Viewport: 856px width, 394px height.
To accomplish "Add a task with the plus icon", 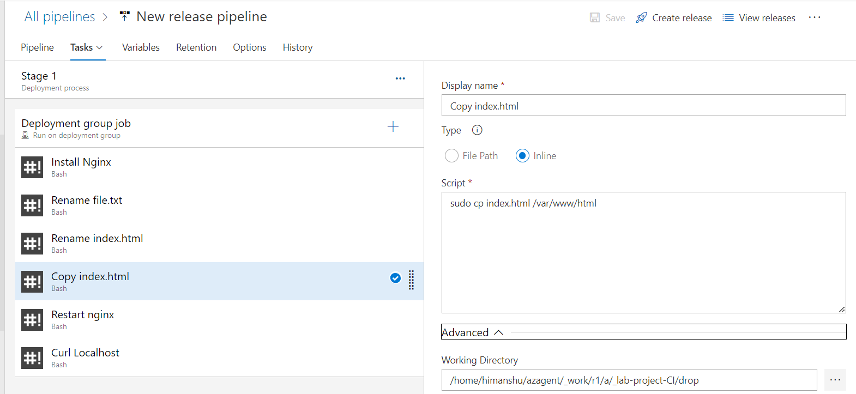I will click(x=393, y=127).
